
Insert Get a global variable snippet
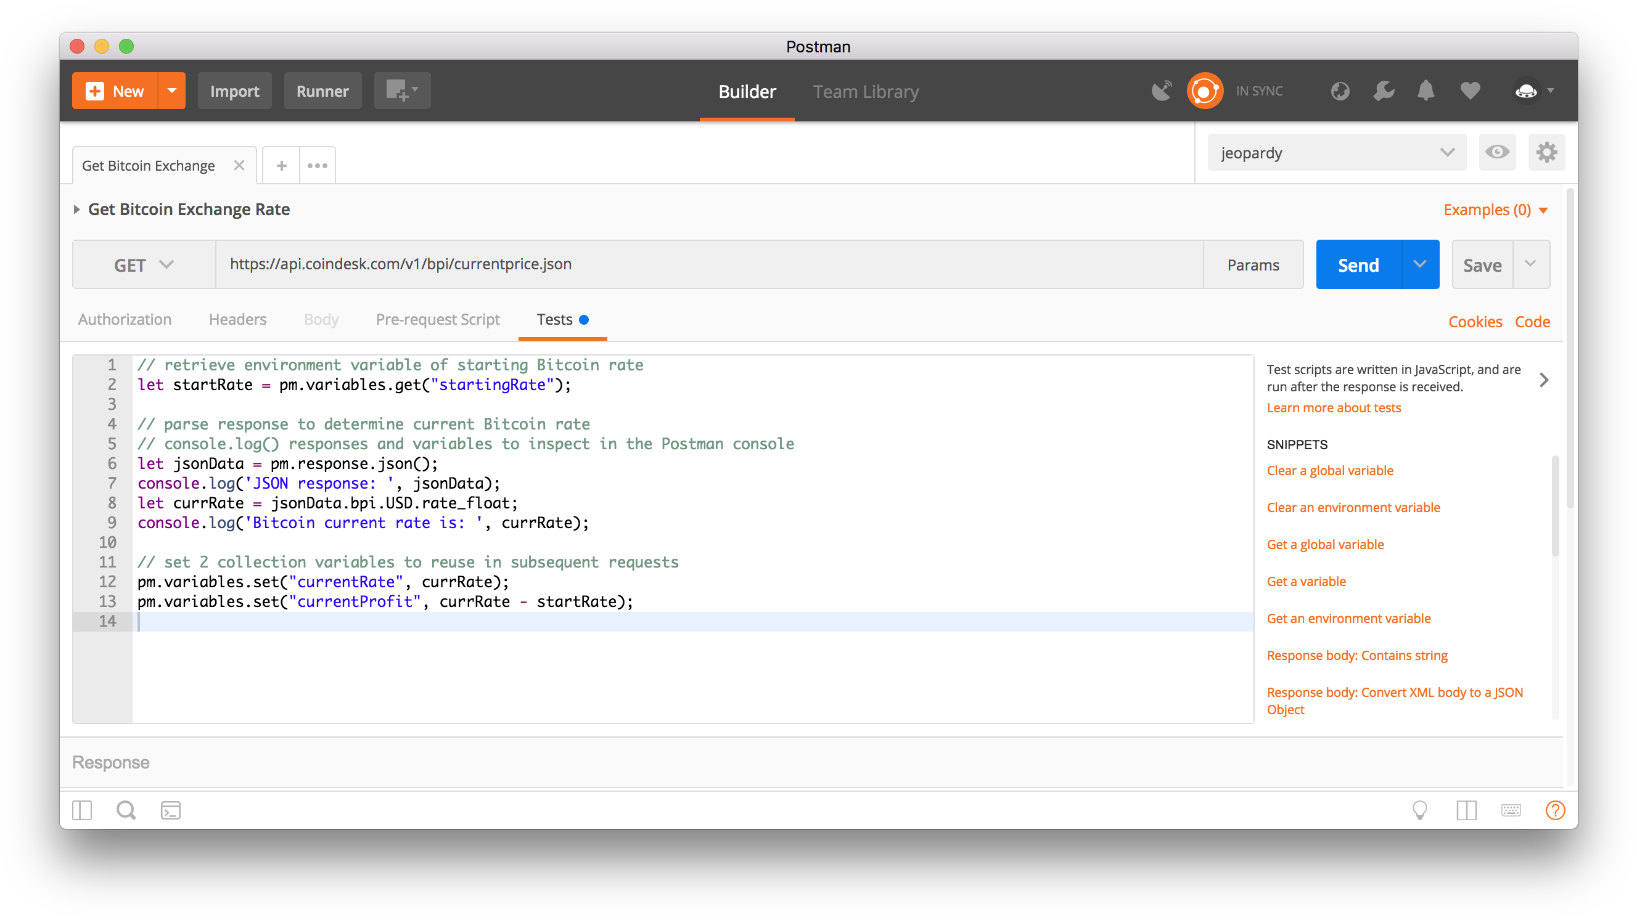(x=1325, y=543)
